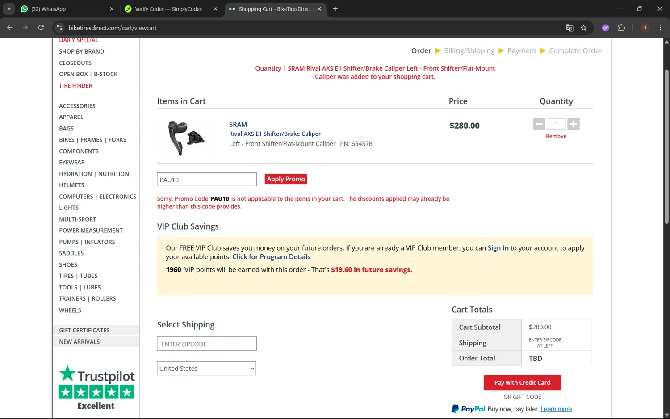670x419 pixels.
Task: Go back with the browser back arrow
Action: 9,28
